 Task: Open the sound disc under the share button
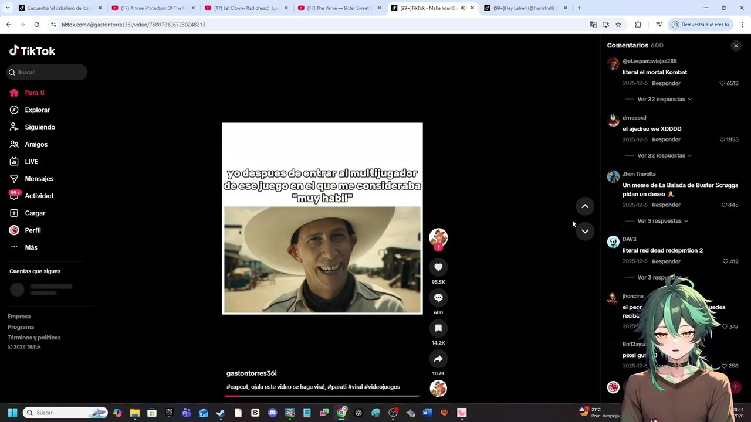click(x=438, y=389)
